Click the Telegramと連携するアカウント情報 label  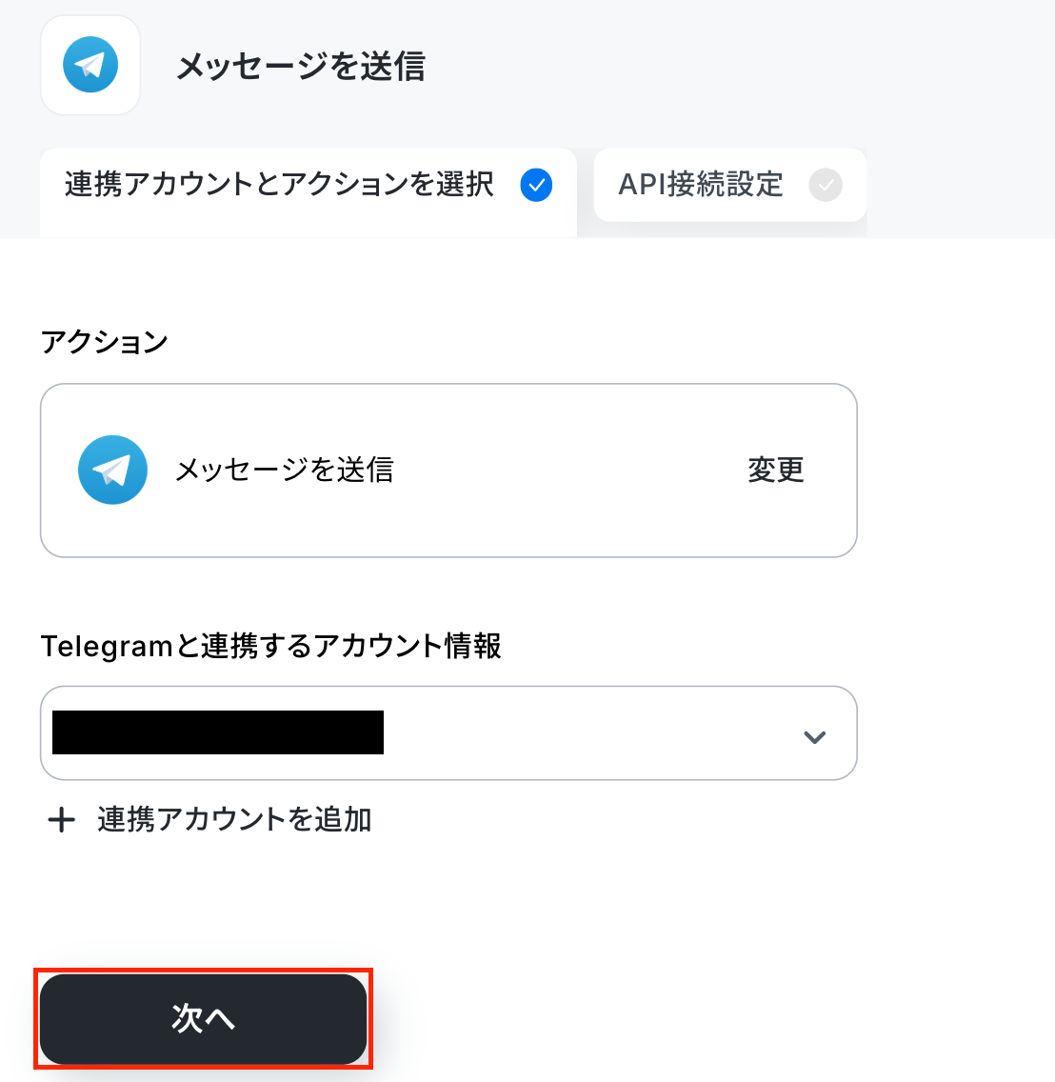coord(271,647)
